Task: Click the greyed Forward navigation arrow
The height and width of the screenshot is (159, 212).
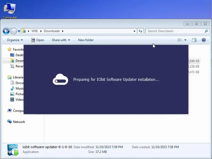Action: point(14,31)
